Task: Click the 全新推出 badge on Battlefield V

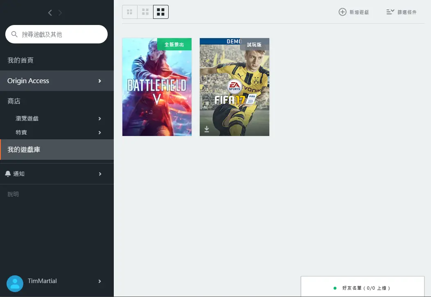Action: pyautogui.click(x=174, y=44)
